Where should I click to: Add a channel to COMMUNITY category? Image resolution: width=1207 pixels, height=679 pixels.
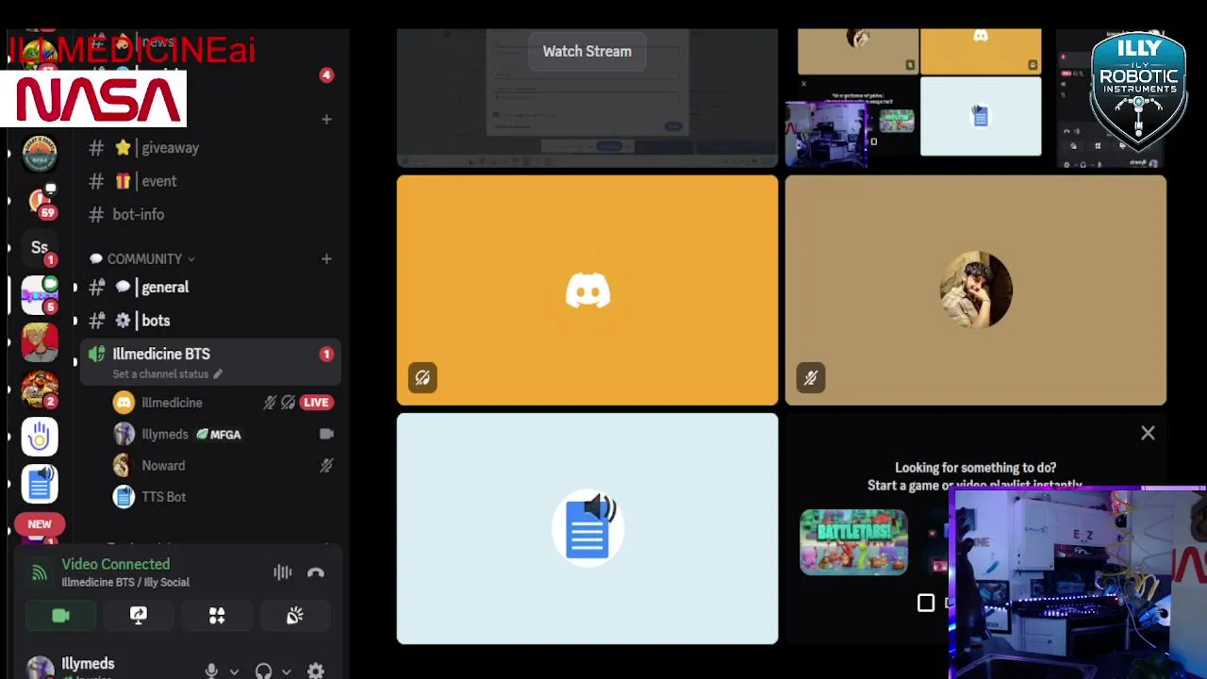pyautogui.click(x=326, y=258)
